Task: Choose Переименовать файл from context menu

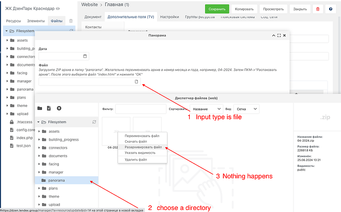Action: pyautogui.click(x=142, y=136)
